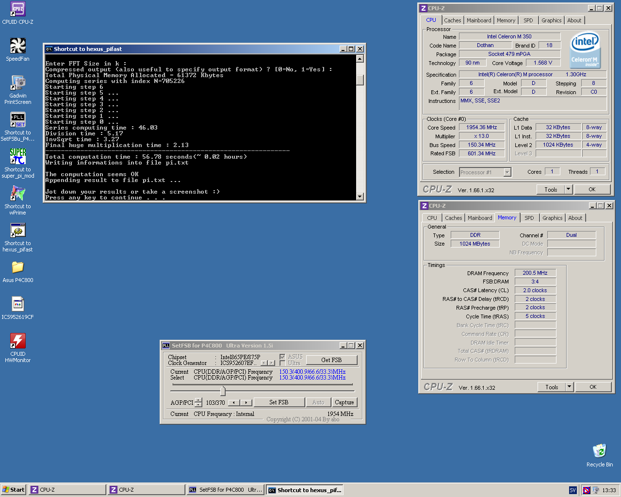Screen dimensions: 621x497
Task: Click the Intel Celeron M logo
Action: pos(585,50)
